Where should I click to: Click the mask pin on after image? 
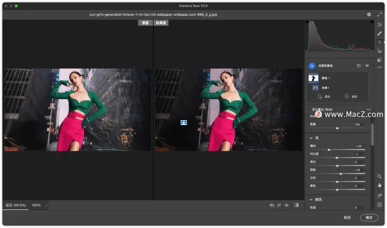(x=184, y=122)
